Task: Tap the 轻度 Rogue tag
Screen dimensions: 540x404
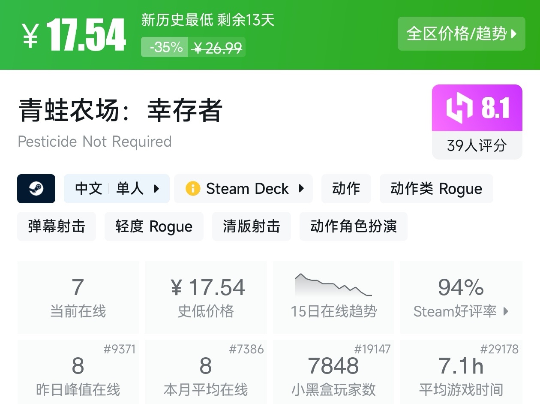Action: pyautogui.click(x=154, y=226)
